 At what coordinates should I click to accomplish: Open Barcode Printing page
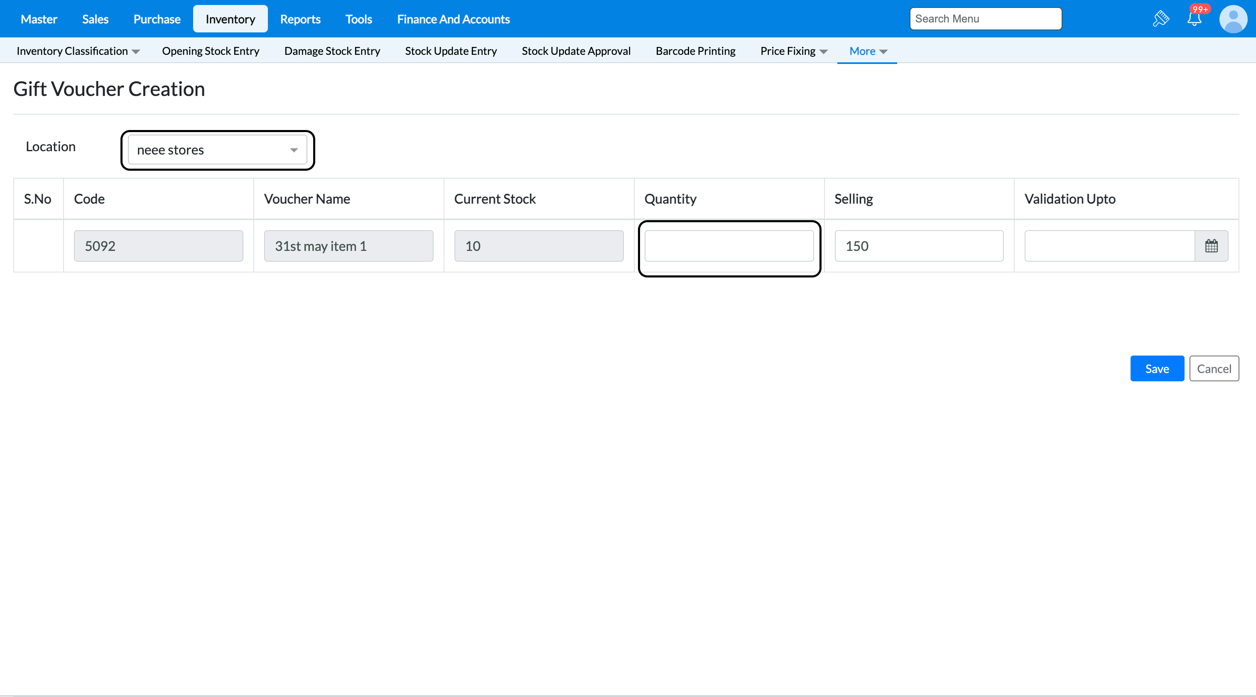pyautogui.click(x=695, y=51)
